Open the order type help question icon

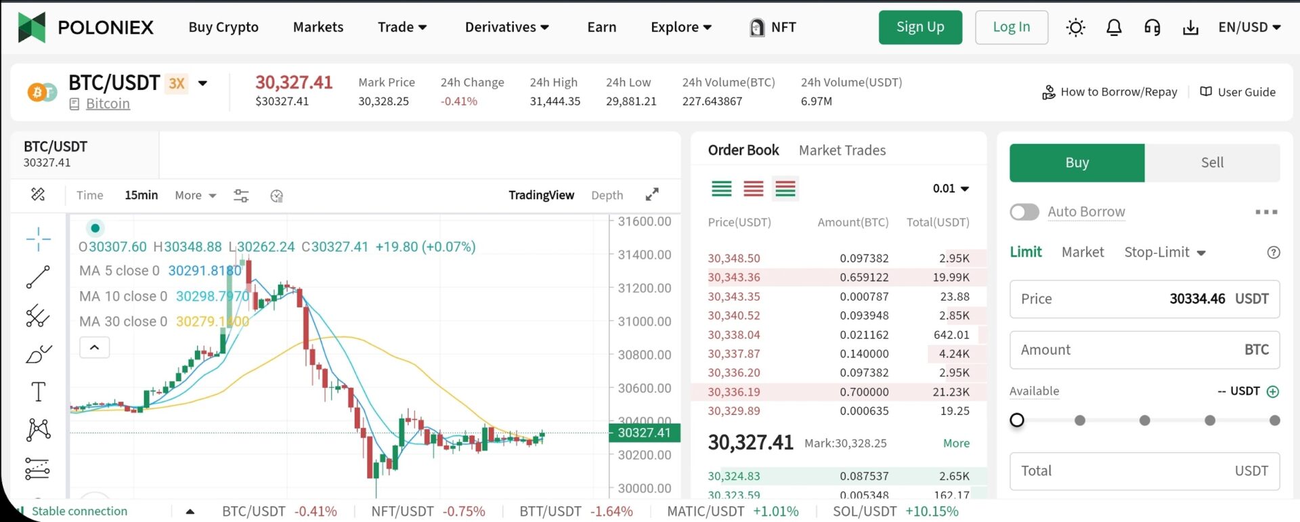[x=1274, y=253]
